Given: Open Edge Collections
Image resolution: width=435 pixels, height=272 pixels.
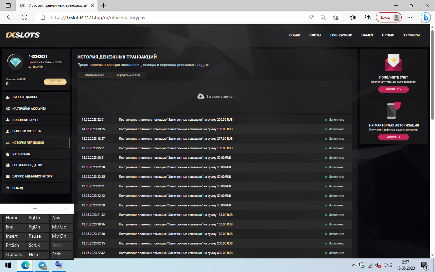Looking at the screenshot, I should point(367,17).
